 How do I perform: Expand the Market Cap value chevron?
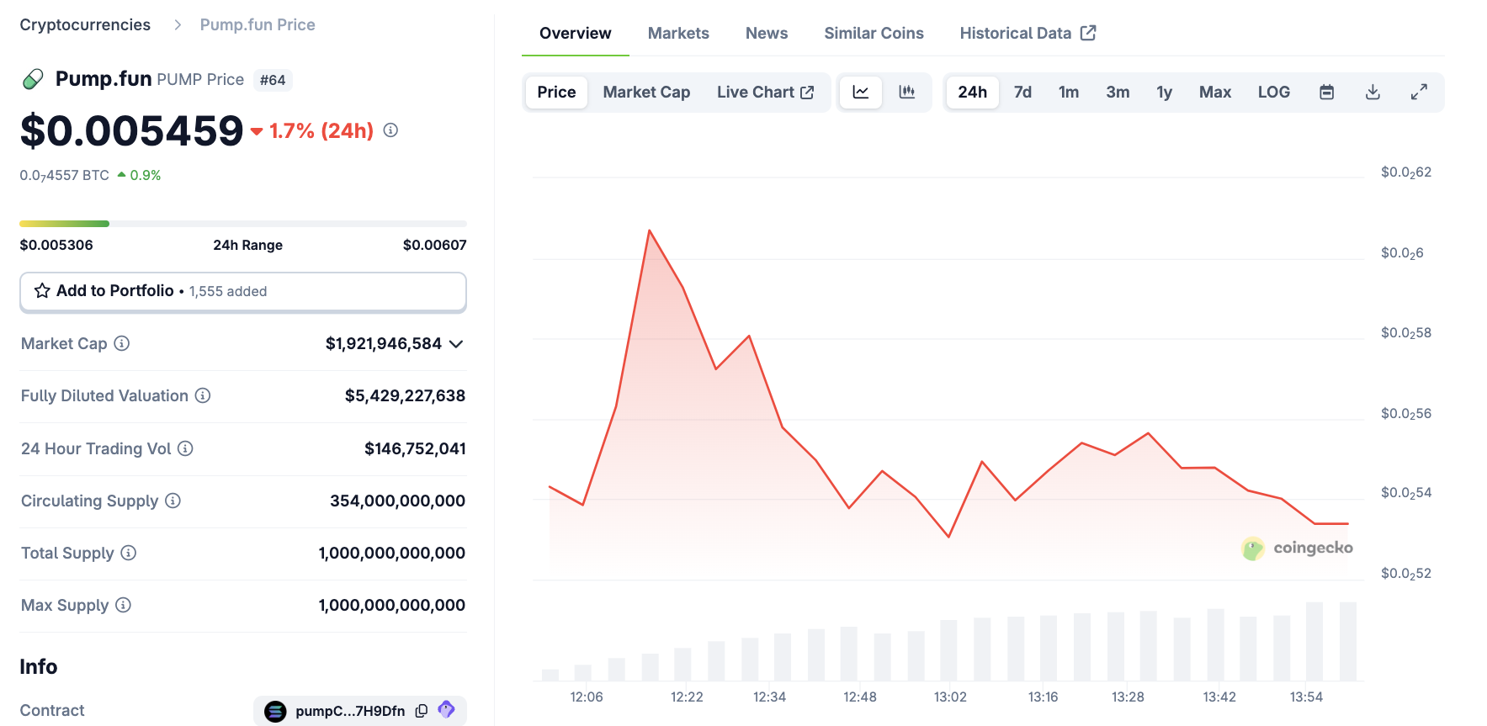[x=456, y=344]
